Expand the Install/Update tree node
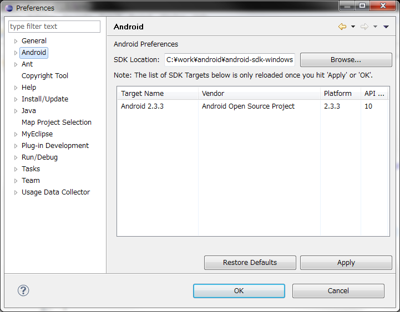The height and width of the screenshot is (312, 400). coord(16,99)
